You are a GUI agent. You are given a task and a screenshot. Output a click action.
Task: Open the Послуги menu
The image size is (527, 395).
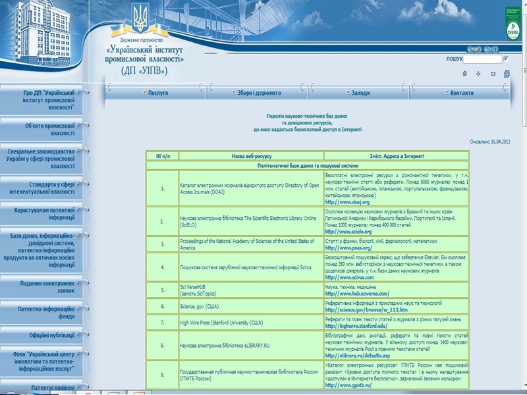(155, 93)
